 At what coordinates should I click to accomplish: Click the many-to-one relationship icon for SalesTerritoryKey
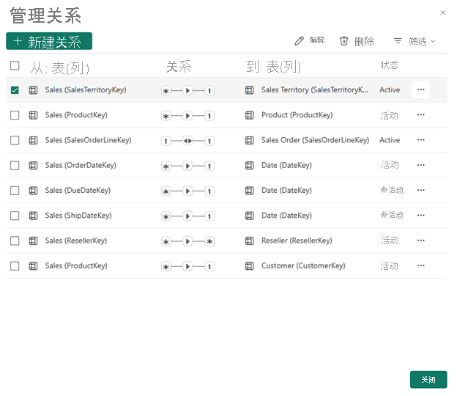(187, 91)
